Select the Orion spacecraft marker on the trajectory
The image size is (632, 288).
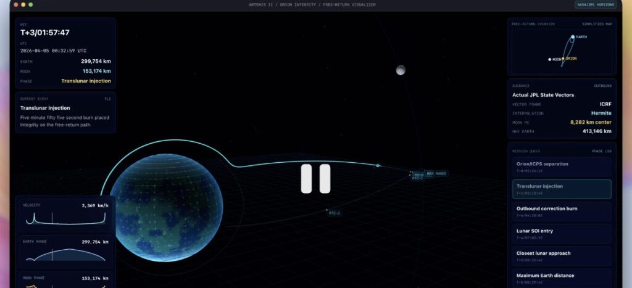pyautogui.click(x=378, y=165)
